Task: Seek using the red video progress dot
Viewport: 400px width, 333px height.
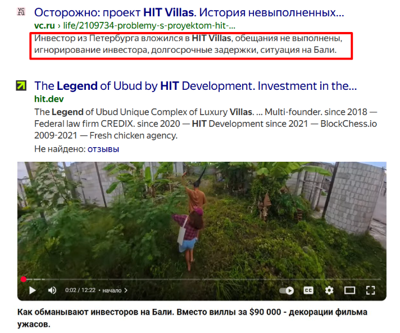Action: click(24, 279)
